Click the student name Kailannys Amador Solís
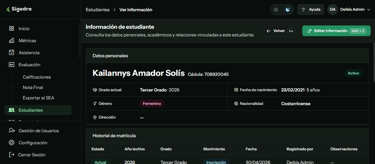 (x=139, y=73)
